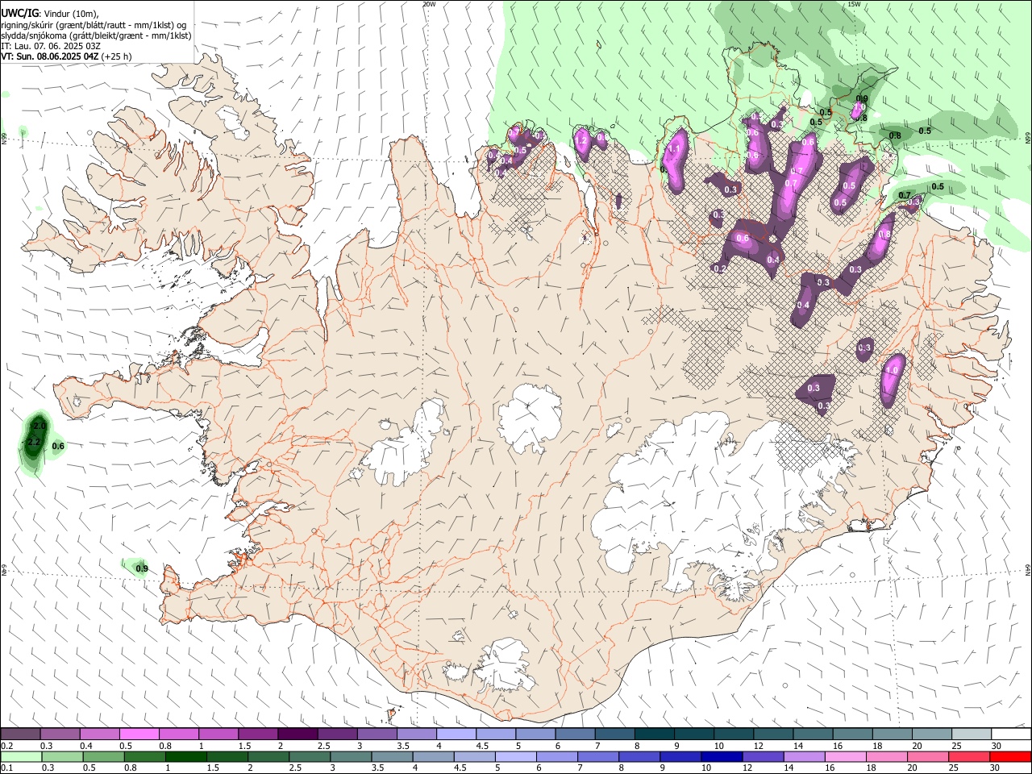Click the 64N latitude label on right edge
1032x774 pixels.
1028,569
